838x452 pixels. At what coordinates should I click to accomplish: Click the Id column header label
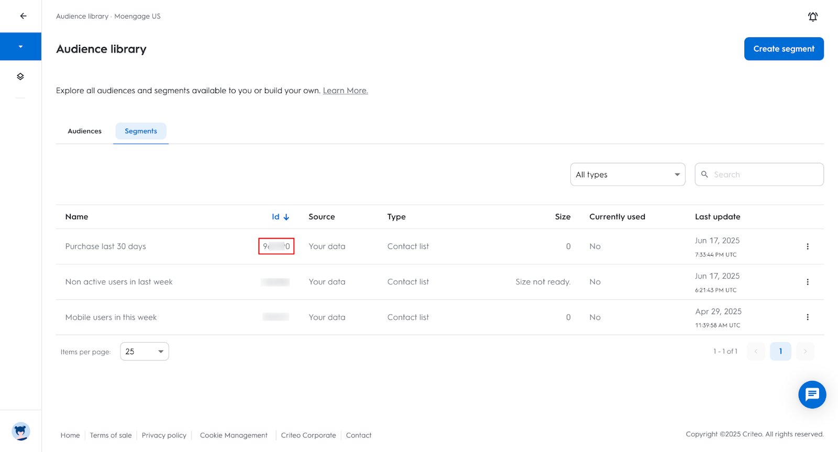click(x=275, y=217)
